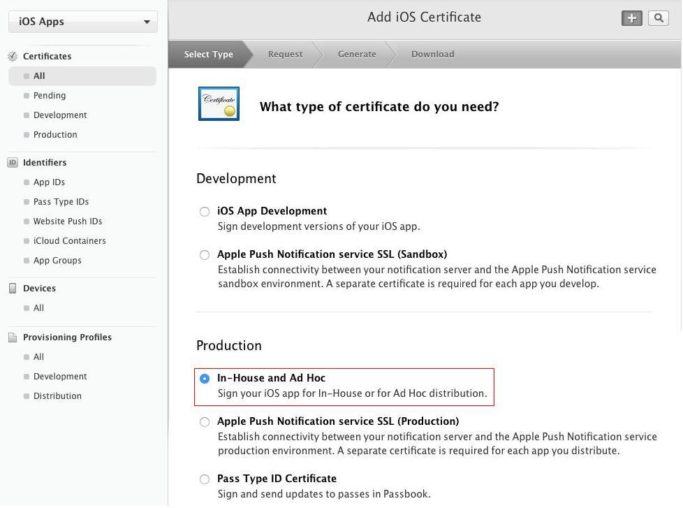Click the Devices sidebar heading

click(x=39, y=289)
